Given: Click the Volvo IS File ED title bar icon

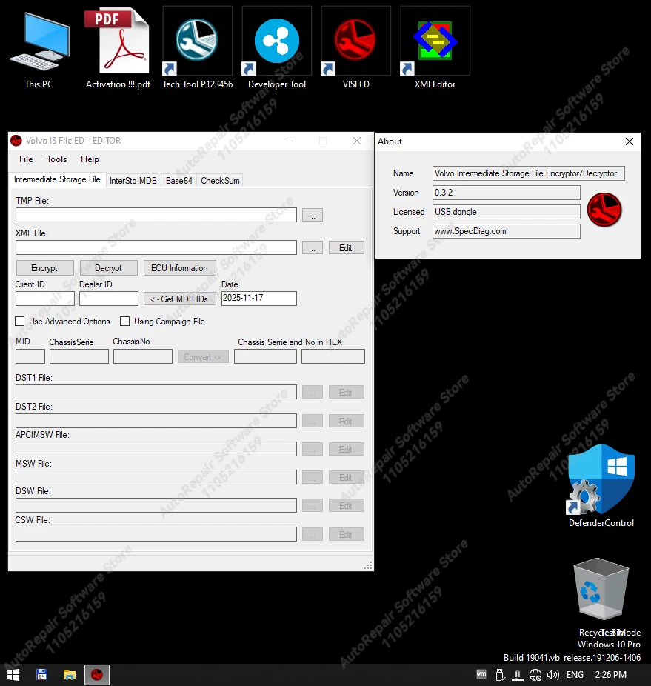Looking at the screenshot, I should tap(16, 141).
